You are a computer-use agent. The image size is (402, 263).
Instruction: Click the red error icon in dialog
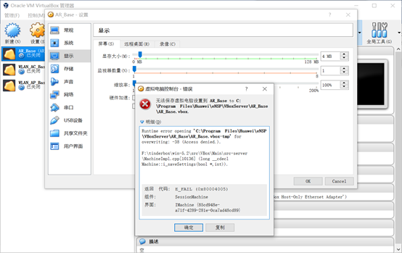click(145, 104)
